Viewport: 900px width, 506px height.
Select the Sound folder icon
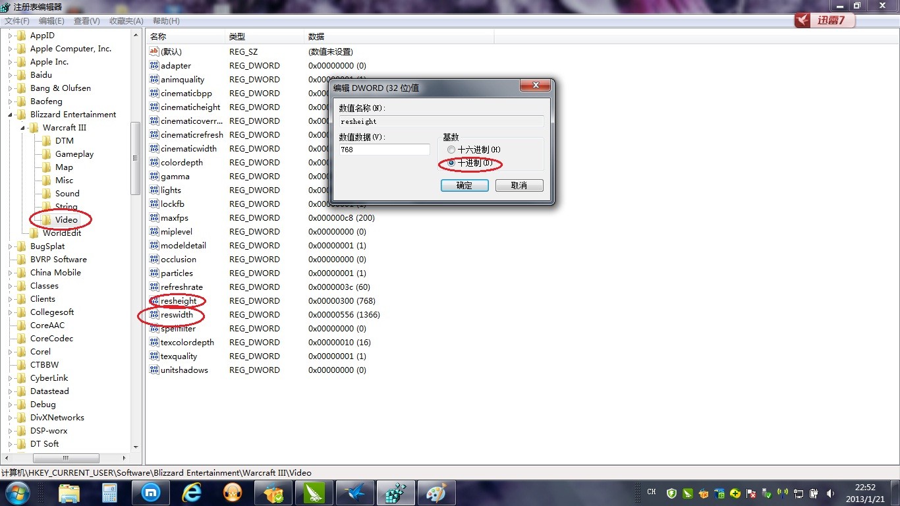pyautogui.click(x=46, y=193)
